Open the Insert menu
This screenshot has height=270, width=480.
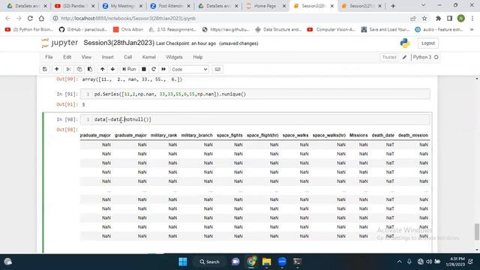[x=107, y=57]
